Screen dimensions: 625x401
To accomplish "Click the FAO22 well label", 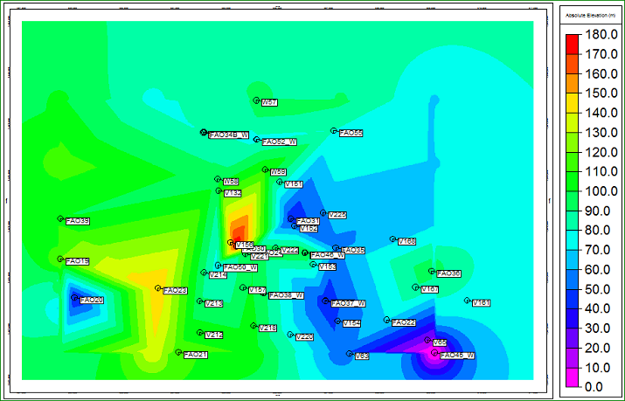I will (x=404, y=322).
